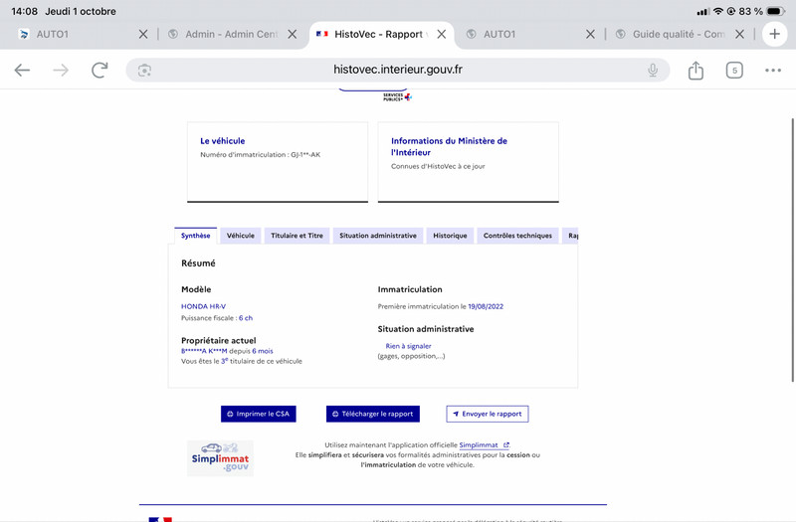Open the Titulaire et Titre tab
This screenshot has height=522, width=796.
pos(297,236)
